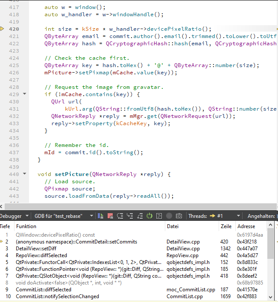Click the loadFromData call on line 443

pyautogui.click(x=89, y=196)
